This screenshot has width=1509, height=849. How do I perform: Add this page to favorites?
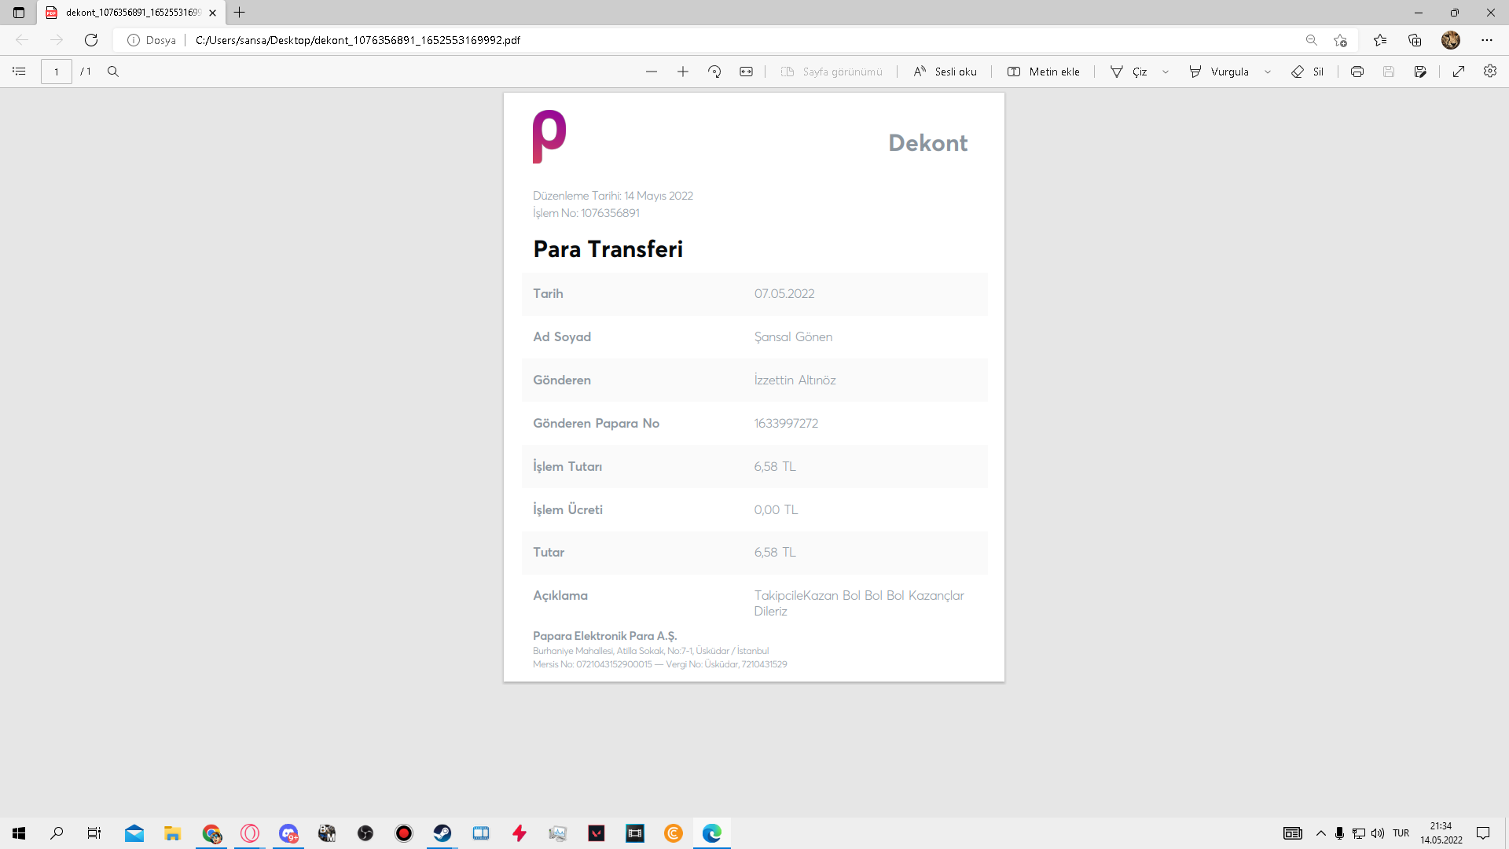[x=1341, y=40]
